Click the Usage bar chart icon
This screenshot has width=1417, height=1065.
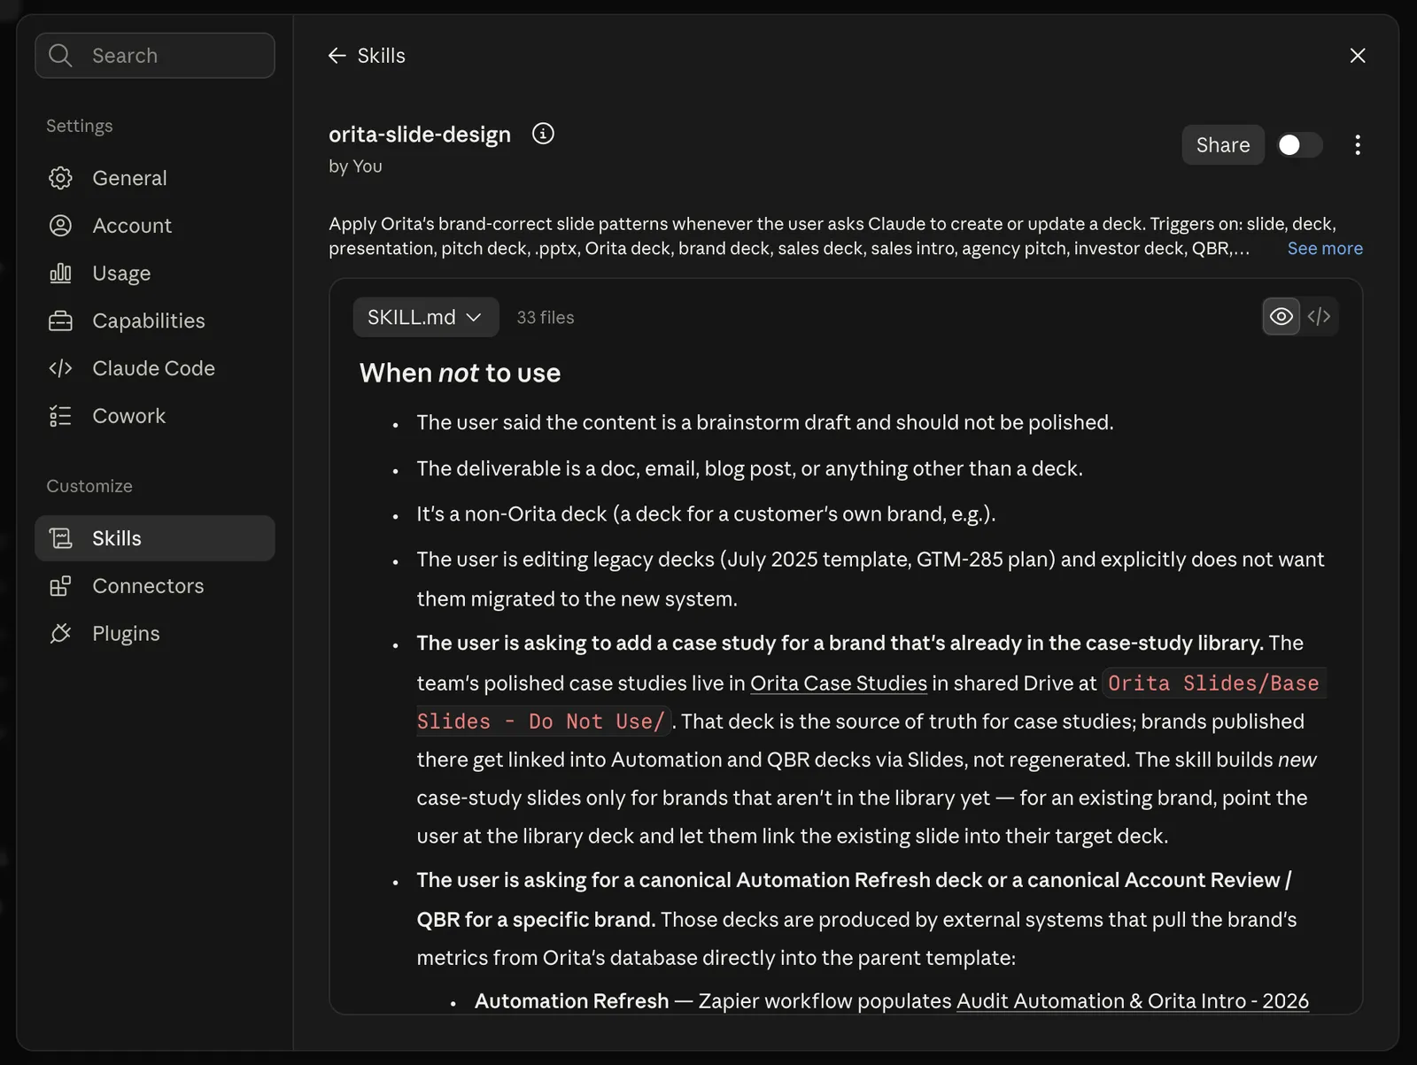point(60,273)
